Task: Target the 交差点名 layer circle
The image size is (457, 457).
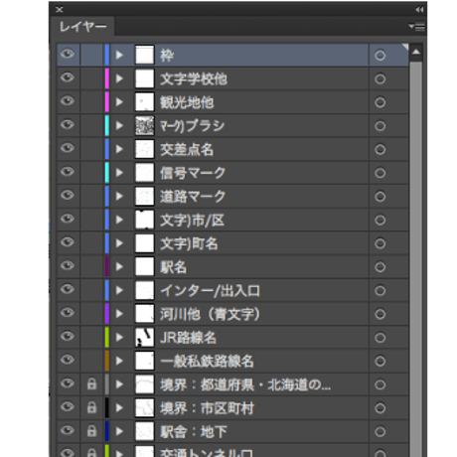Action: pyautogui.click(x=380, y=149)
